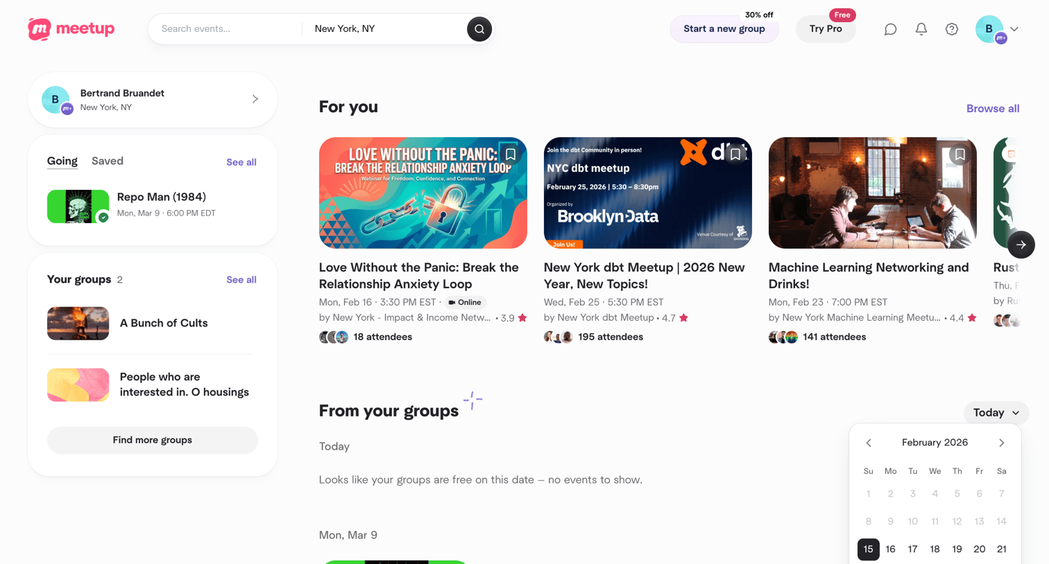Select February 15 in calendar
1049x564 pixels.
click(868, 549)
